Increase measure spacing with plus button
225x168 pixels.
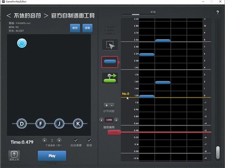107,106
